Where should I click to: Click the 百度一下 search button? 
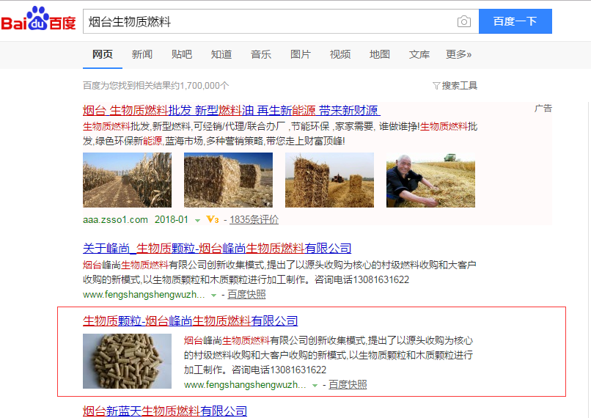point(515,21)
